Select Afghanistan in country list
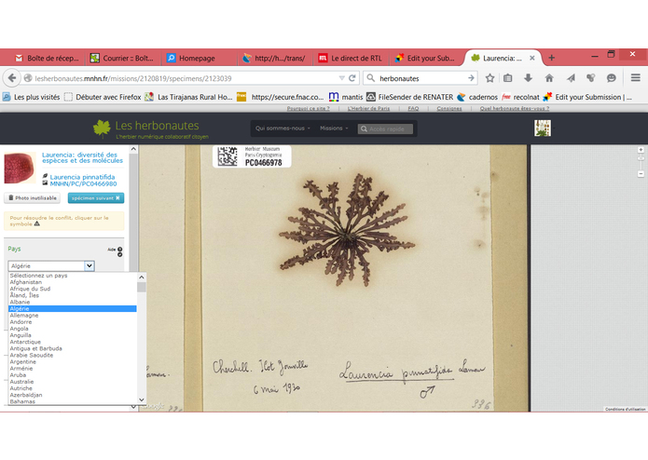The height and width of the screenshot is (460, 648). coord(73,282)
